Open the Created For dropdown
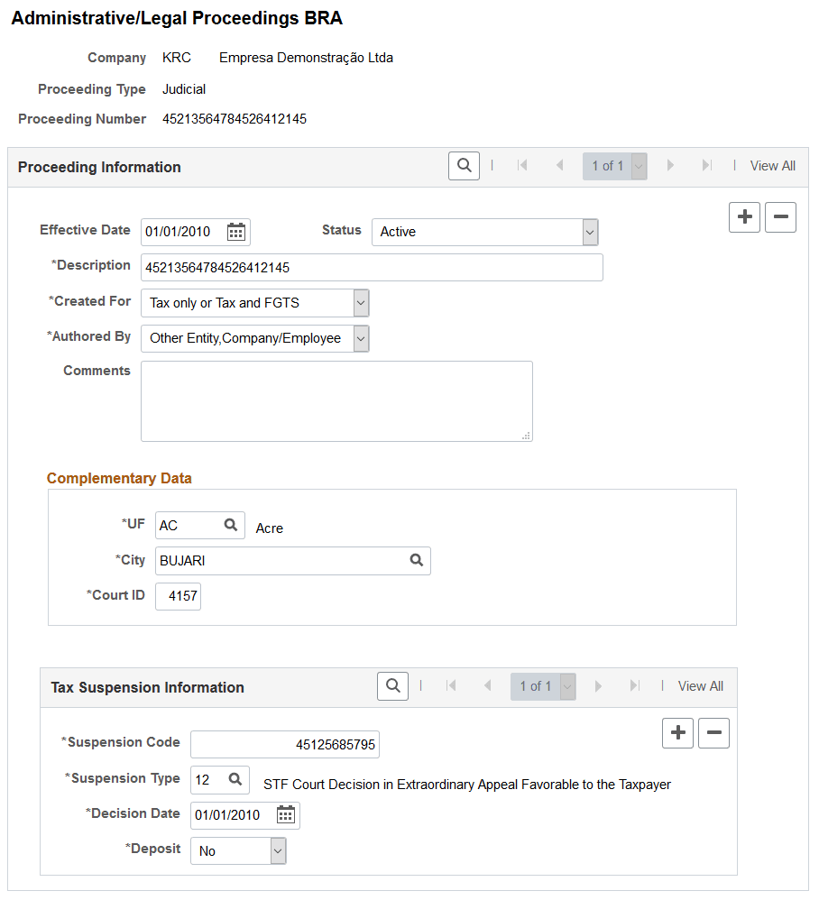The height and width of the screenshot is (900, 819). click(359, 303)
